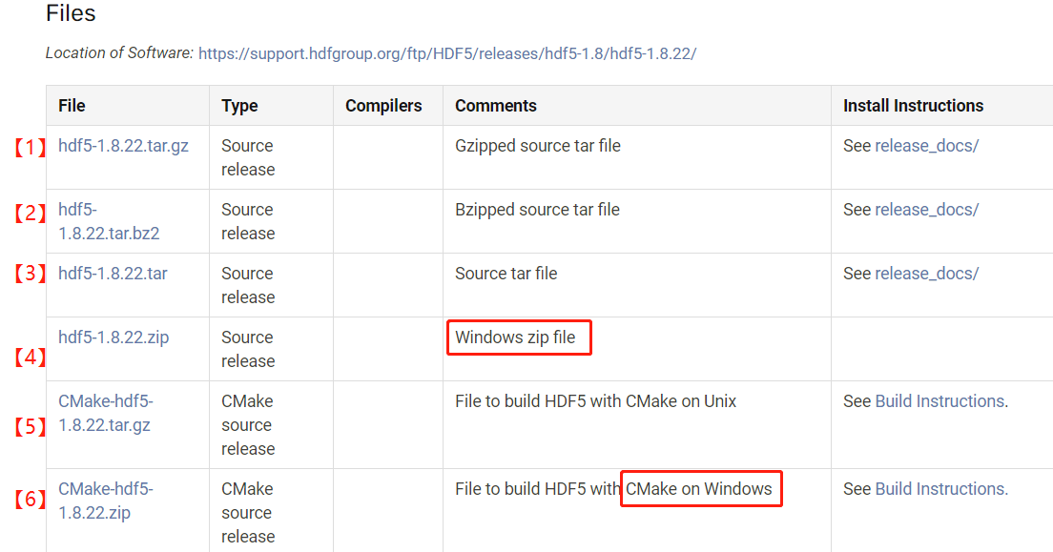Image resolution: width=1053 pixels, height=552 pixels.
Task: Select the highlighted CMake on Windows text
Action: pos(700,488)
